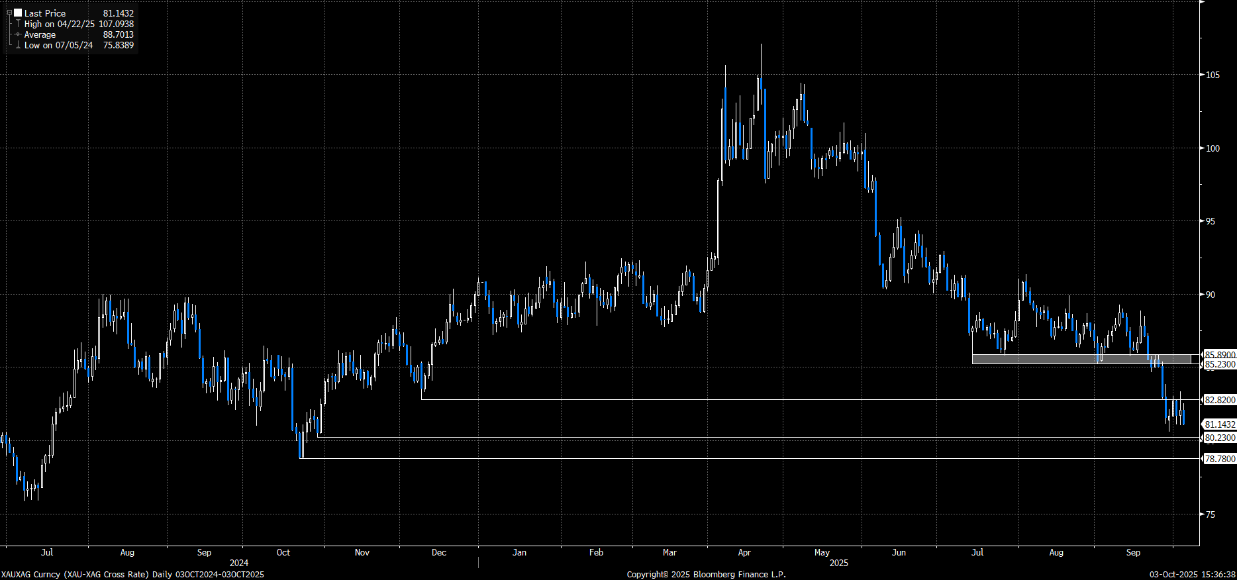This screenshot has height=580, width=1237.
Task: Select the Last Price legend label
Action: pyautogui.click(x=45, y=13)
